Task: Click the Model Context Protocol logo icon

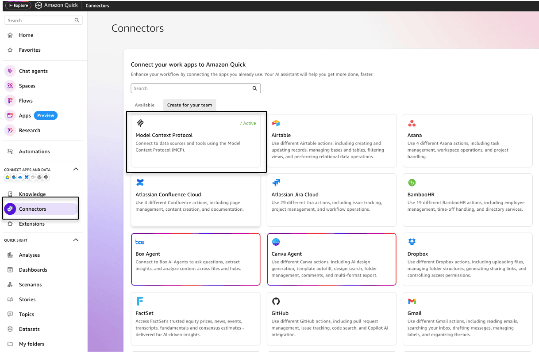Action: (140, 123)
